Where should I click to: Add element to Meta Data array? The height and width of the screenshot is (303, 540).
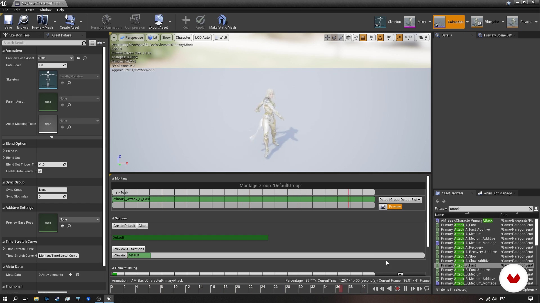click(x=71, y=275)
